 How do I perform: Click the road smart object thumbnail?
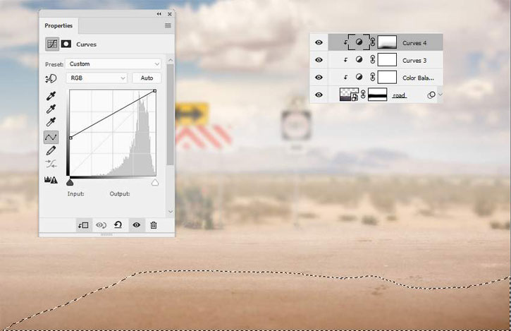coord(349,95)
